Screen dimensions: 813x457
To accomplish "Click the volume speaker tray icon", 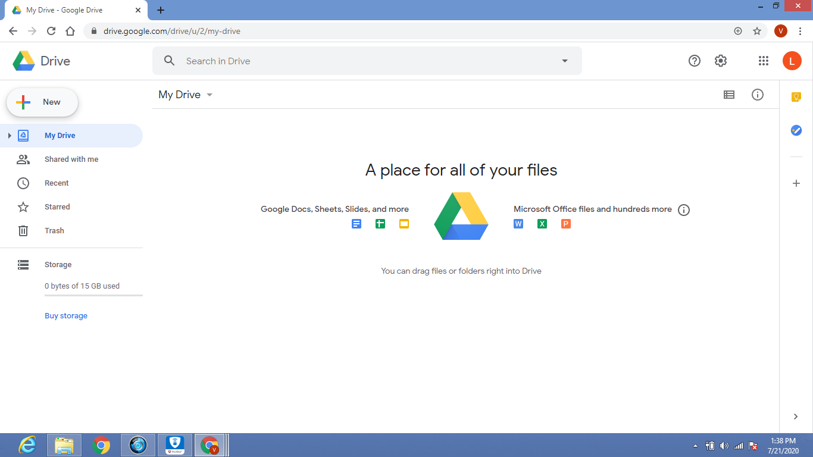I will (x=724, y=446).
